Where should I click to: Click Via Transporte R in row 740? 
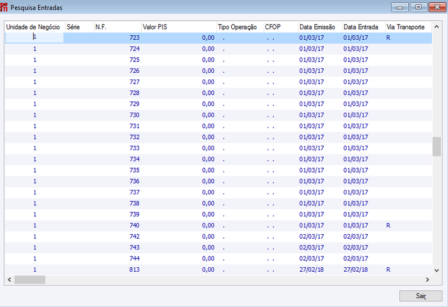click(x=388, y=226)
